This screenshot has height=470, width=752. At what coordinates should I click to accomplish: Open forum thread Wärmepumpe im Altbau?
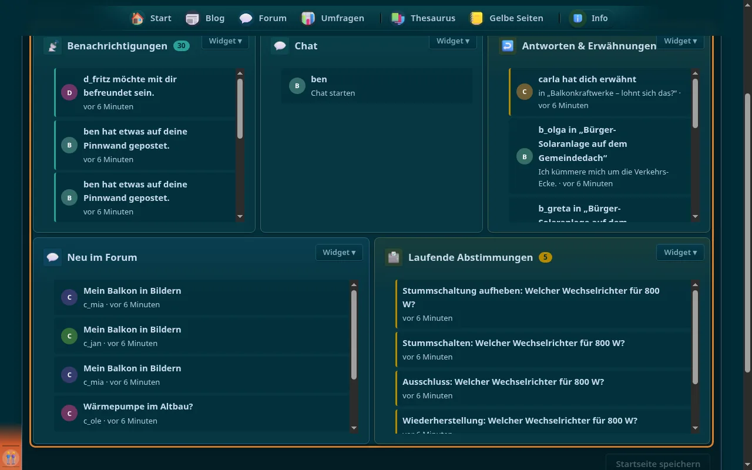coord(202,414)
